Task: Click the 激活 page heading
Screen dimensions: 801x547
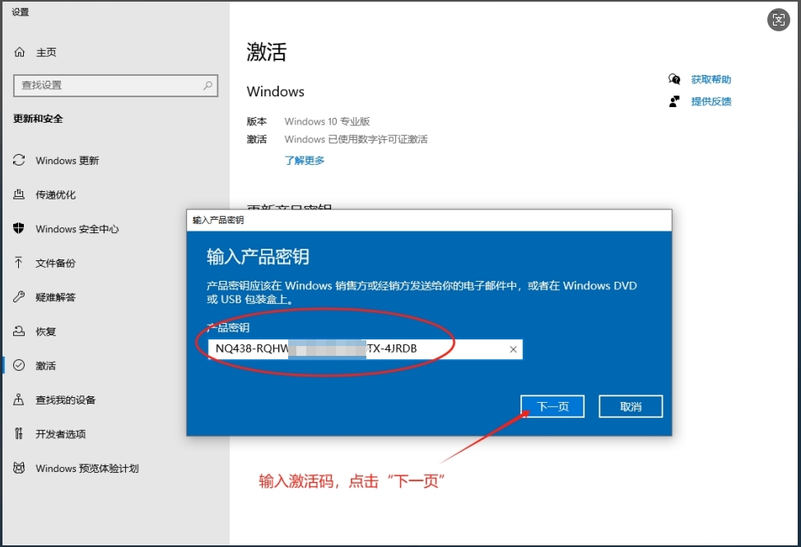Action: point(267,52)
